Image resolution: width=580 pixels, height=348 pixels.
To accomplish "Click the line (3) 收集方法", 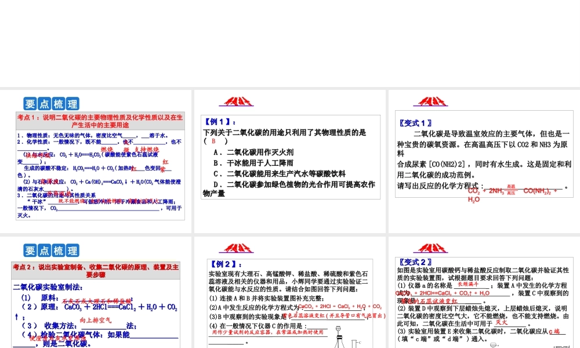I will (79, 325).
